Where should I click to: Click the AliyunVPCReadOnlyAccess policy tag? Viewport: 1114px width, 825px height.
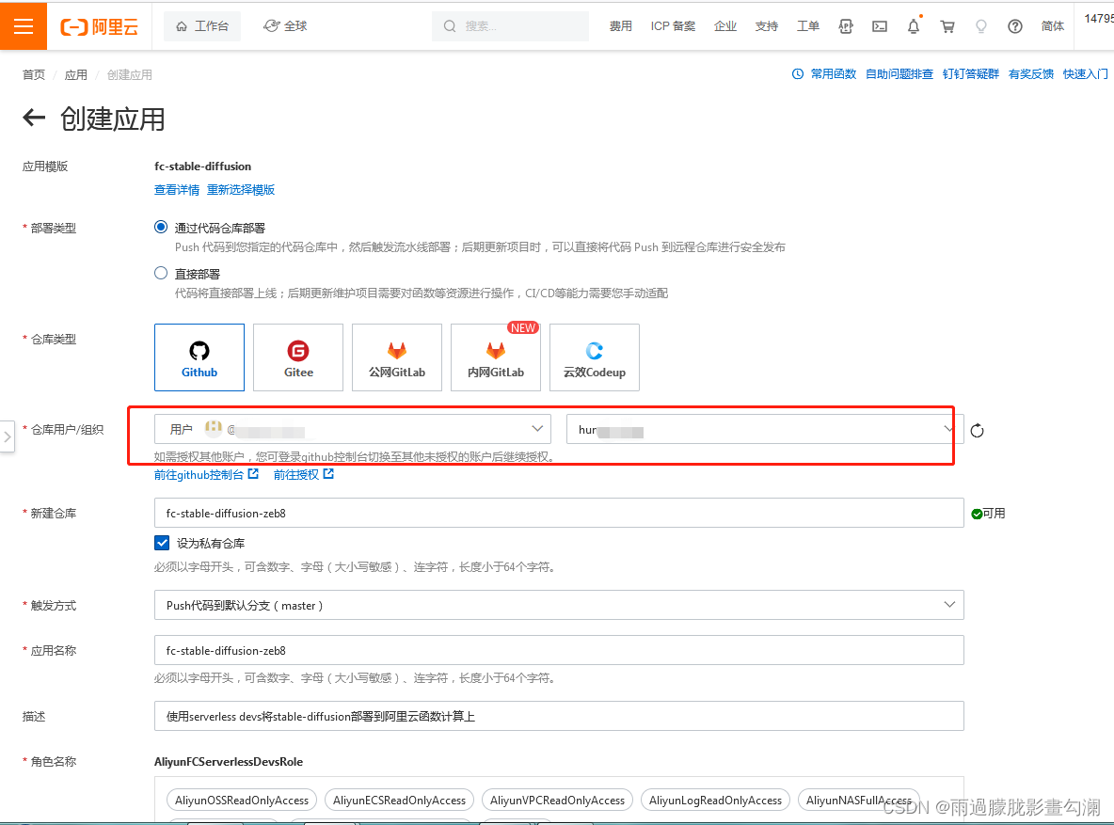(x=557, y=801)
